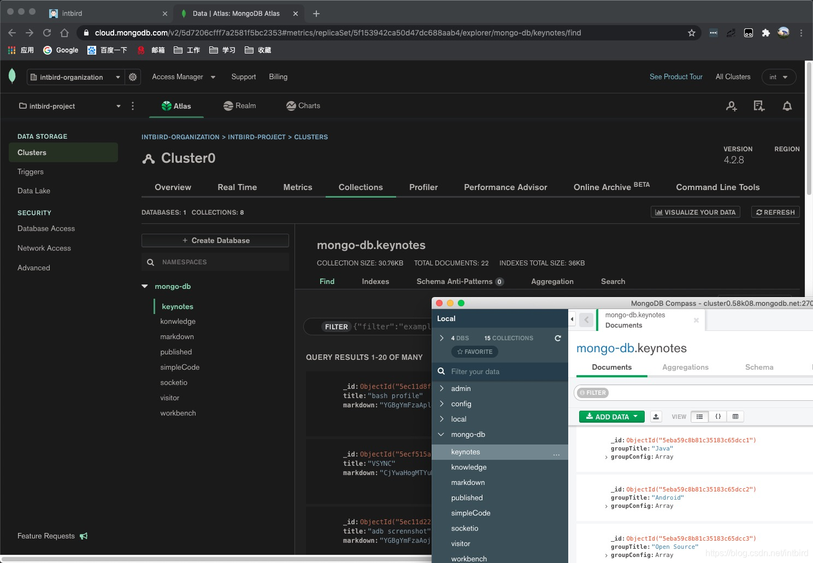
Task: Open Chrome three-dot menu
Action: [801, 33]
